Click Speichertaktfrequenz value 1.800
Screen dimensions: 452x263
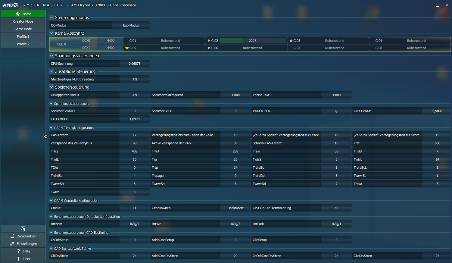(x=235, y=95)
